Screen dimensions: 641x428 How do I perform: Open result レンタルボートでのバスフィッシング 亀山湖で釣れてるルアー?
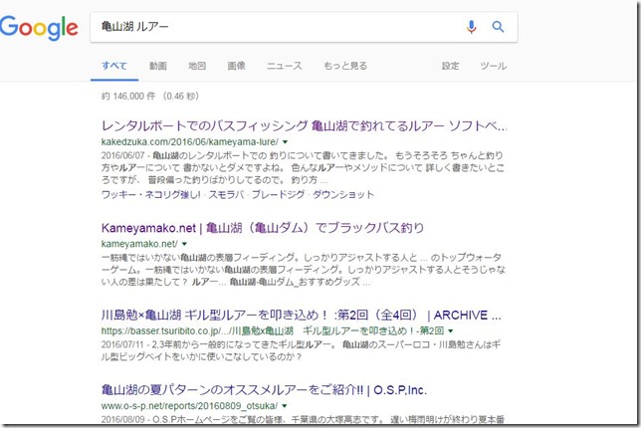point(304,125)
